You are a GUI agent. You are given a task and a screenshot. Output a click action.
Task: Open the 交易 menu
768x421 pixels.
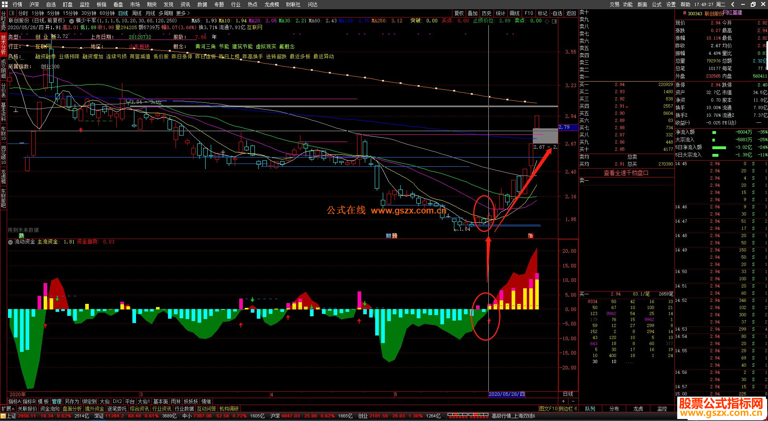[x=614, y=4]
